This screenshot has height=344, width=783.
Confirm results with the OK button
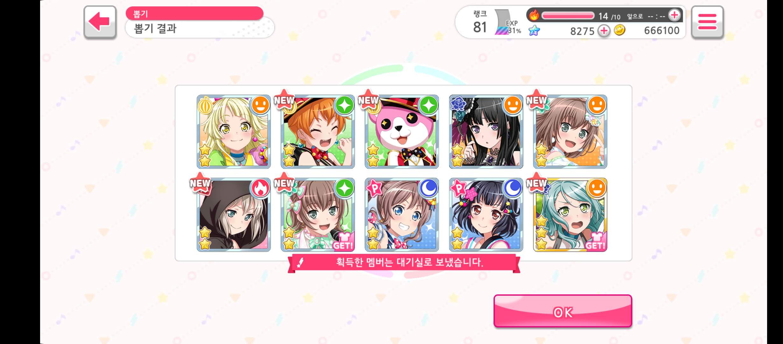click(563, 311)
